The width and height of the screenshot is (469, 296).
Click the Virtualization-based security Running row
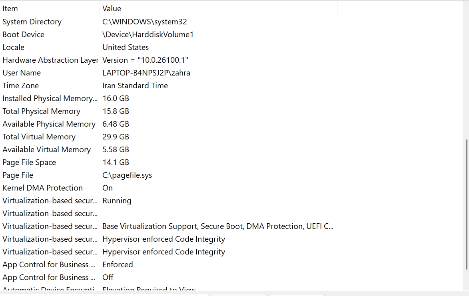50,201
